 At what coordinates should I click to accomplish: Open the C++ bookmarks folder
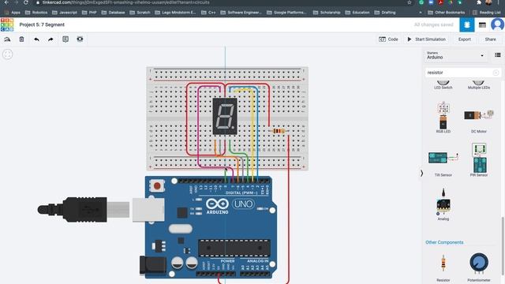208,13
